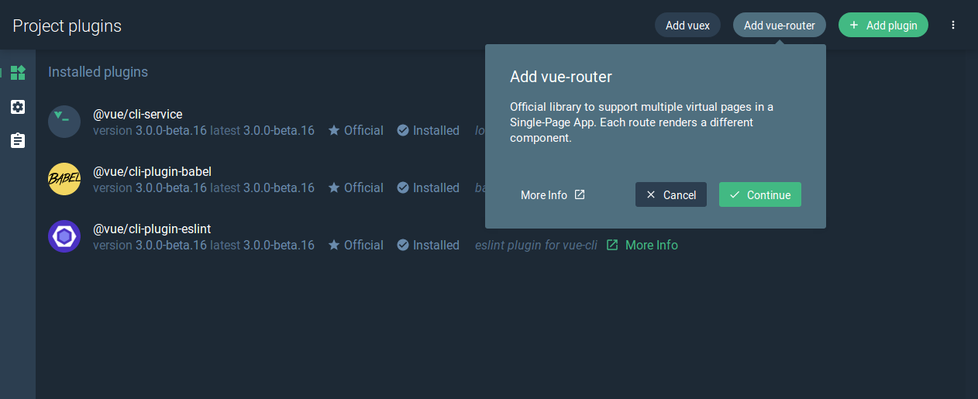Screen dimensions: 978x399
Task: Confirm with the Continue button
Action: [759, 195]
